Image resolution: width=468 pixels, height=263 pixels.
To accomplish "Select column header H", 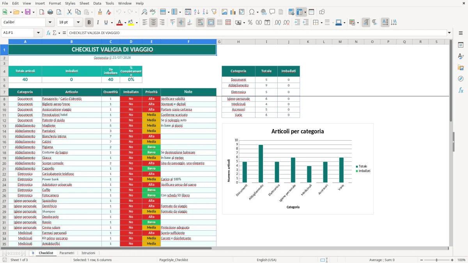I will (238, 42).
